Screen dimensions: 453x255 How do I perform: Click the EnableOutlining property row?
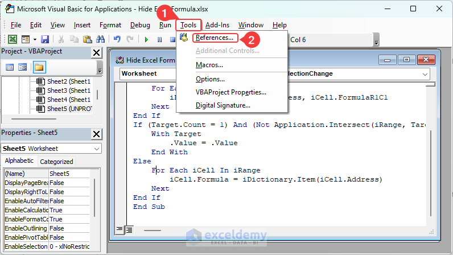47,228
